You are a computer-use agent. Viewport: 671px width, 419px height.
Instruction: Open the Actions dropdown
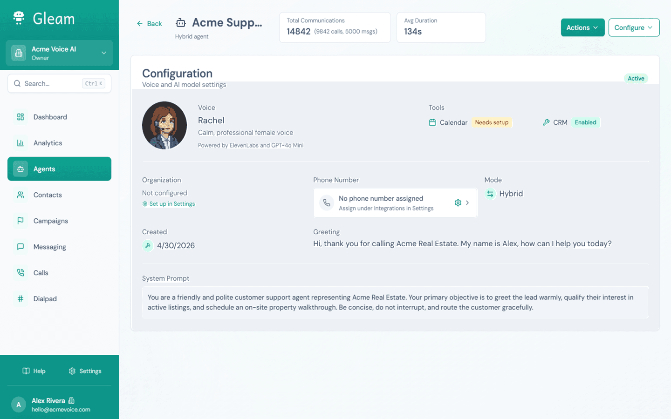tap(582, 27)
